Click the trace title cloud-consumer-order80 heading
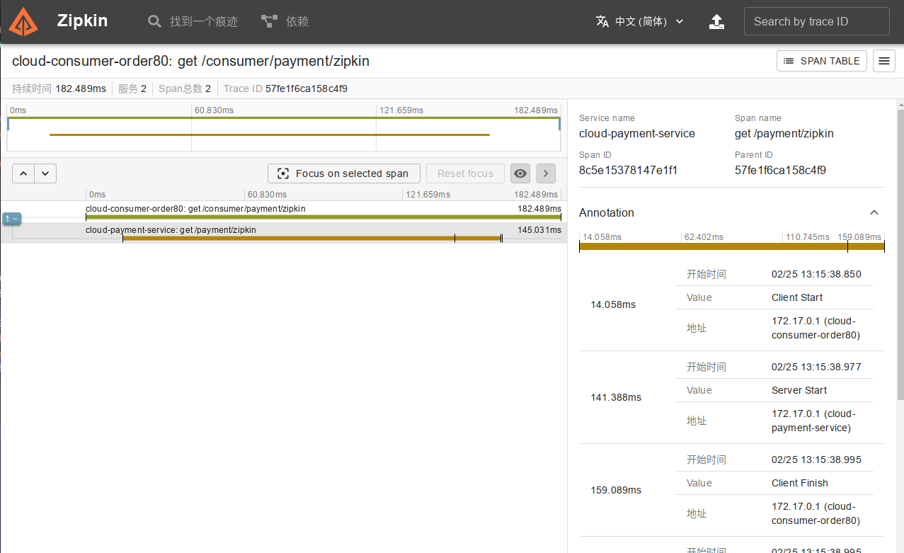The image size is (904, 553). coord(190,61)
